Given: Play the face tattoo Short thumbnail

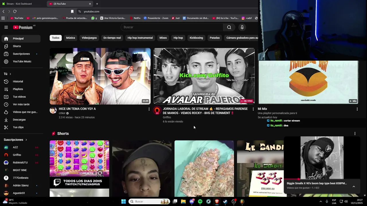Looking at the screenshot, I should pyautogui.click(x=142, y=169).
